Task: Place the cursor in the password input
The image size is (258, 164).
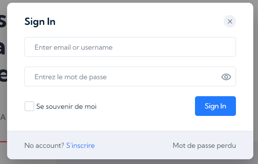Action: [x=130, y=76]
